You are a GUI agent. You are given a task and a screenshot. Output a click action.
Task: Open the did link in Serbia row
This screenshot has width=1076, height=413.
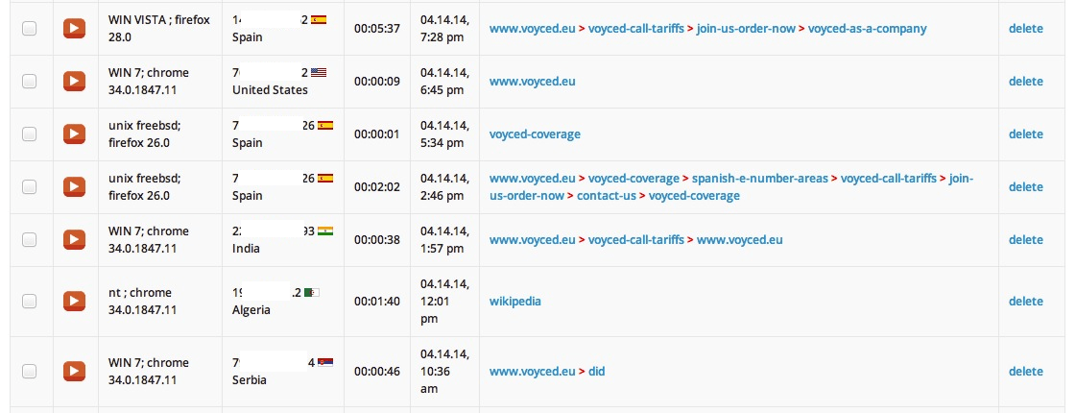(x=596, y=371)
